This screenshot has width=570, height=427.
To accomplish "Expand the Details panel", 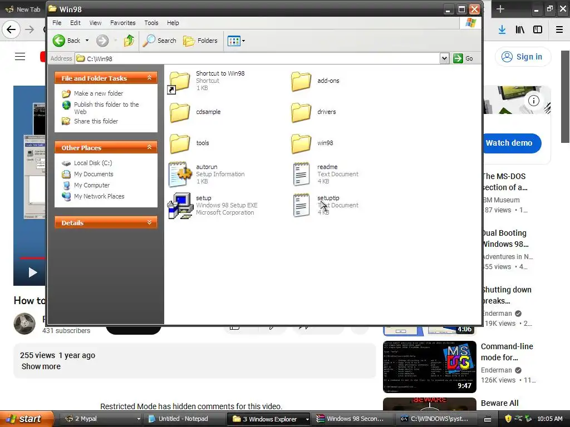I will tap(149, 222).
